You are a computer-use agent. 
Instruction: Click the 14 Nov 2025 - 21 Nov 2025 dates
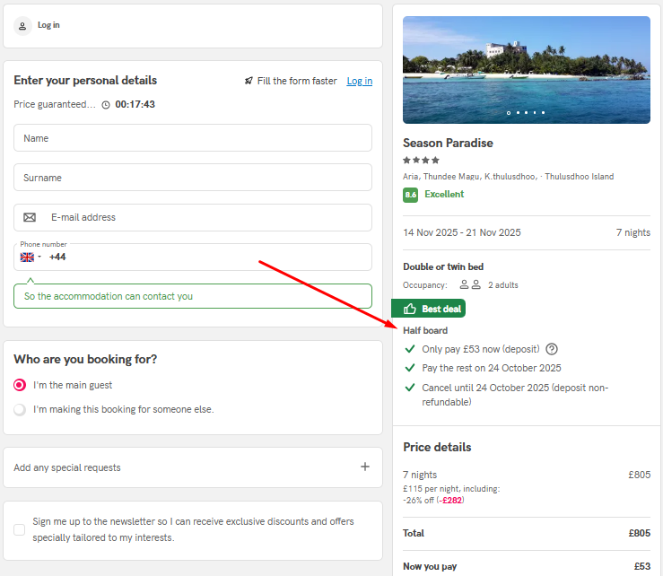(x=462, y=232)
